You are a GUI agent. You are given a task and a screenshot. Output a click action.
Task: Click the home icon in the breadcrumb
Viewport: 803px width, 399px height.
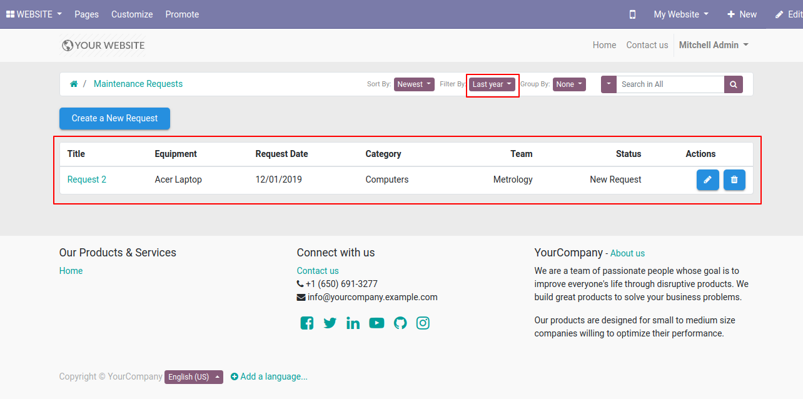pyautogui.click(x=74, y=84)
